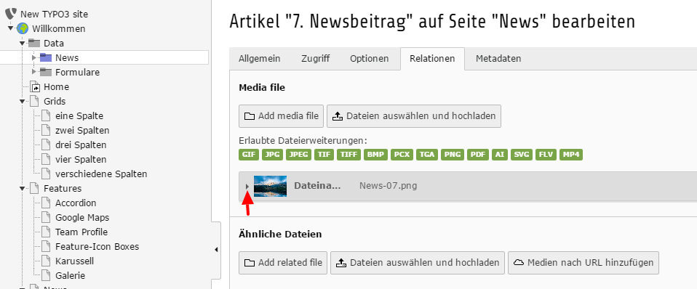Collapse the Data folder tree node
Viewport: 697px width, 289px height.
(23, 43)
